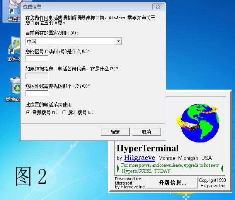The height and width of the screenshot is (200, 235).
Task: Click the 'Monroe, Michigan USA' text
Action: (x=185, y=158)
